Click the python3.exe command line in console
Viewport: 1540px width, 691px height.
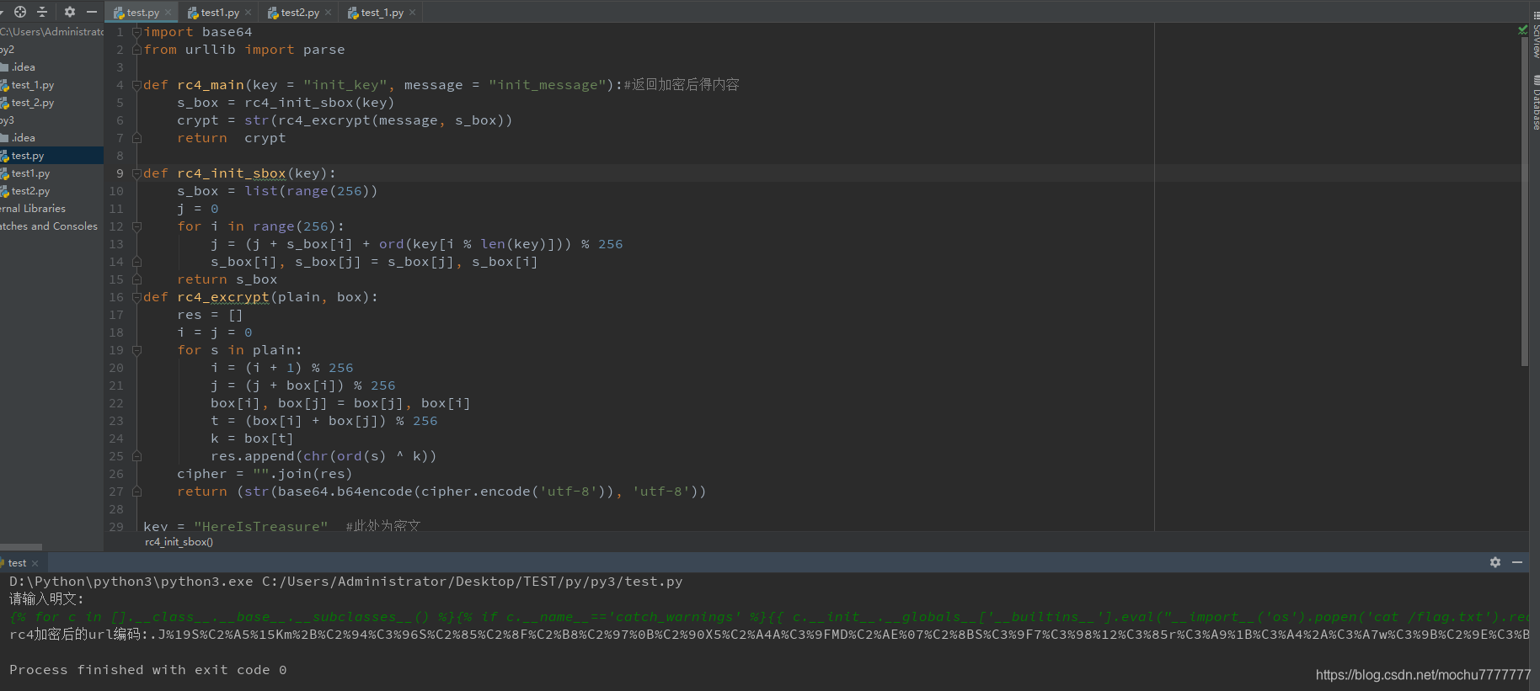click(x=346, y=582)
